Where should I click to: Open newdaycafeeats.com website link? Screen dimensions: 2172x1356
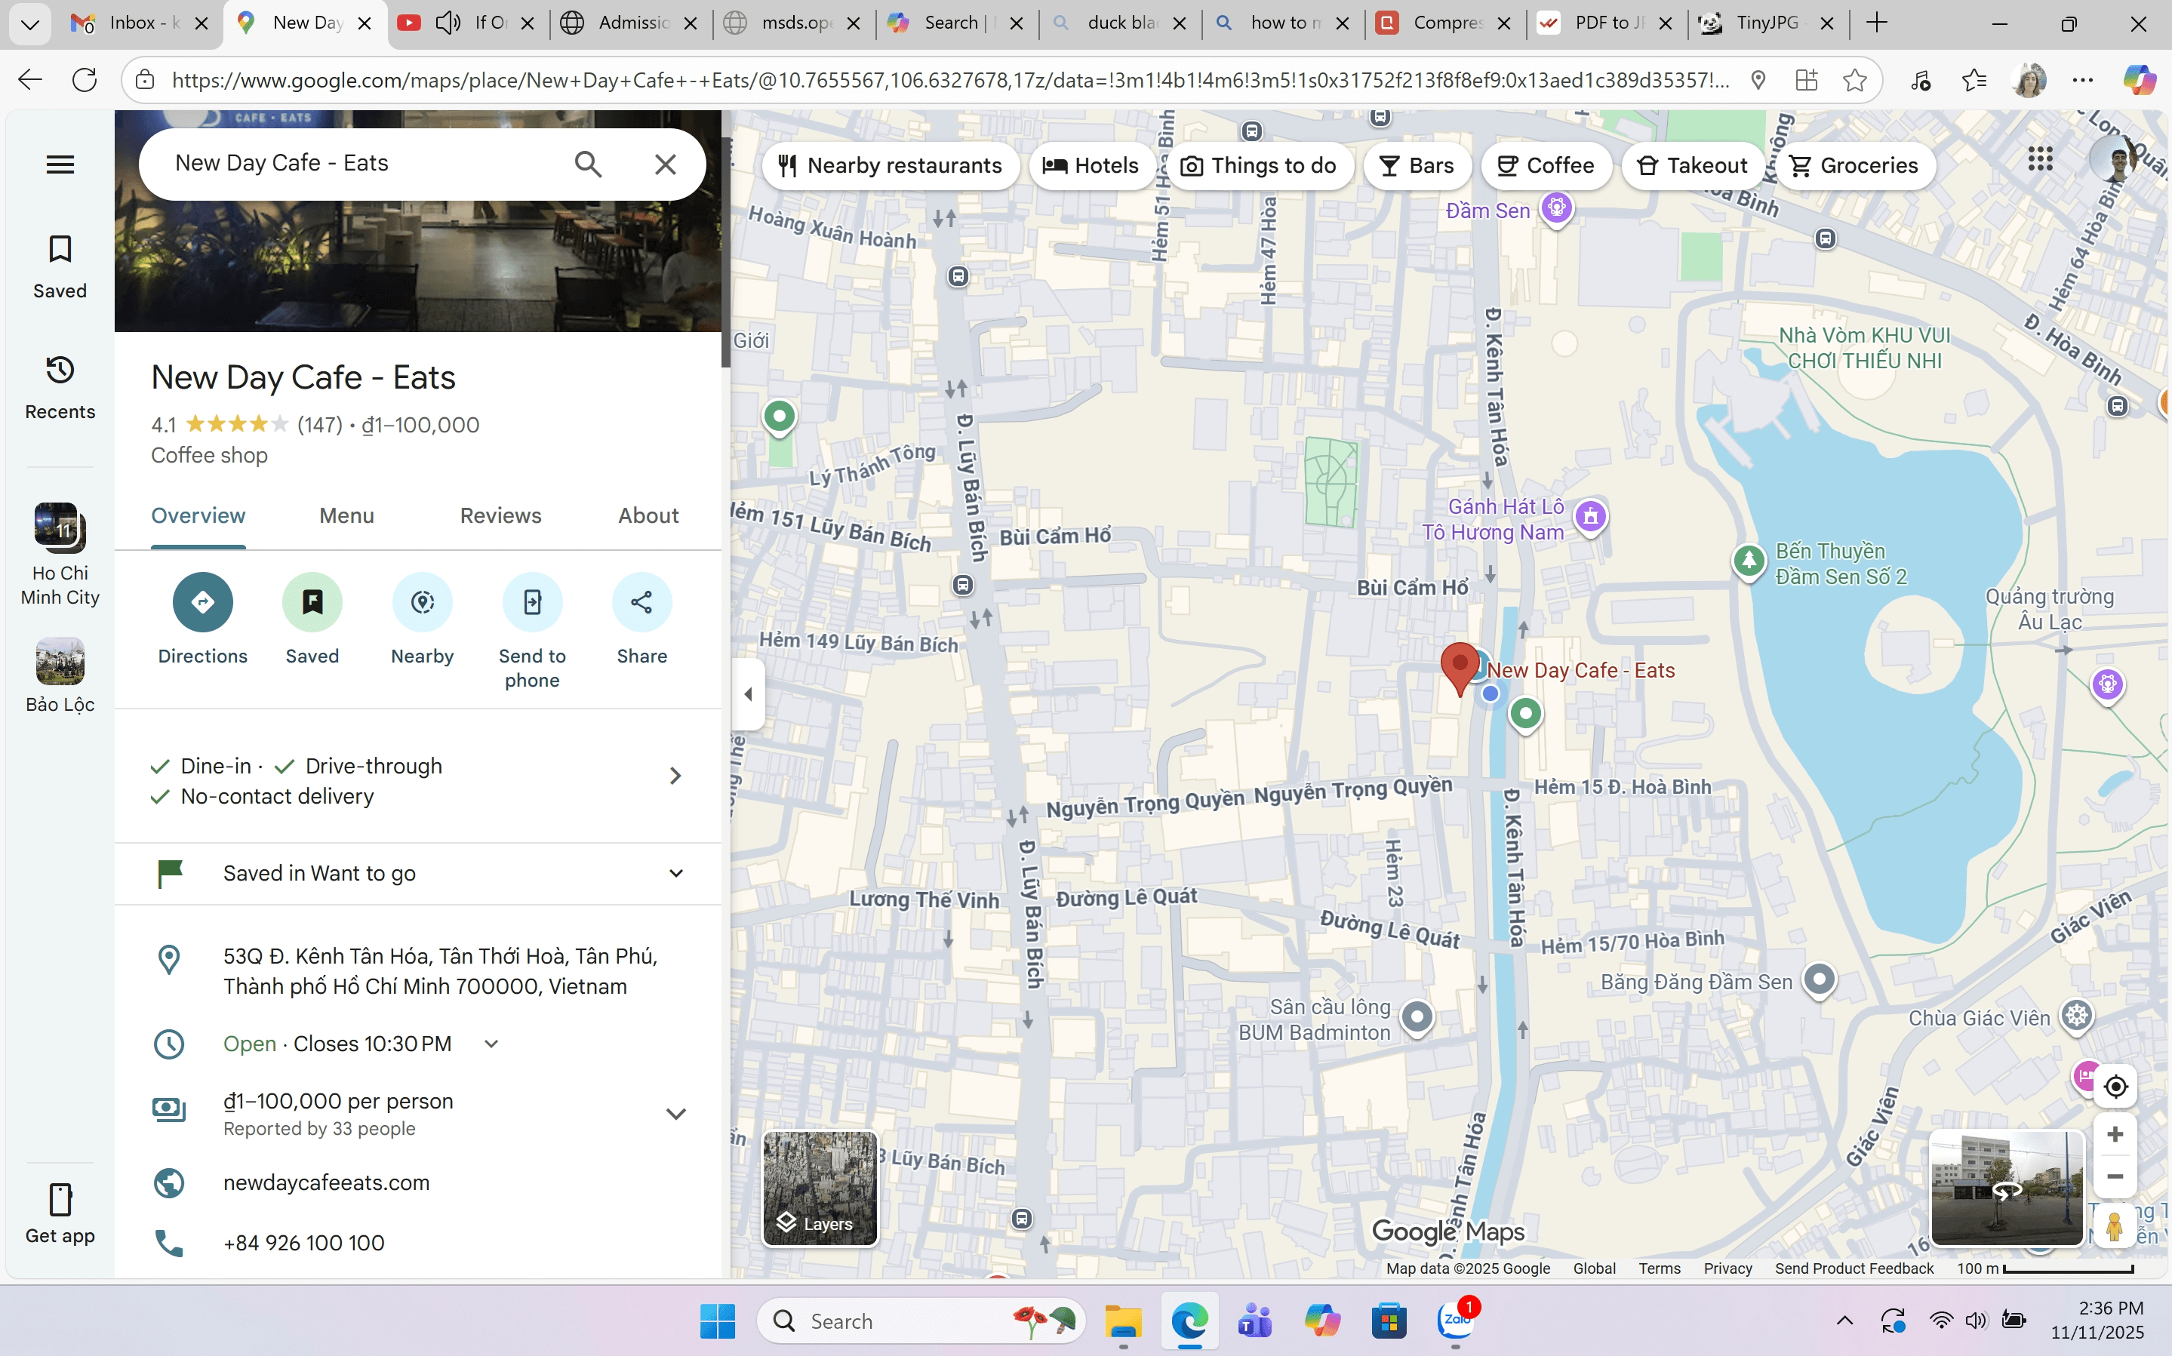pos(327,1183)
